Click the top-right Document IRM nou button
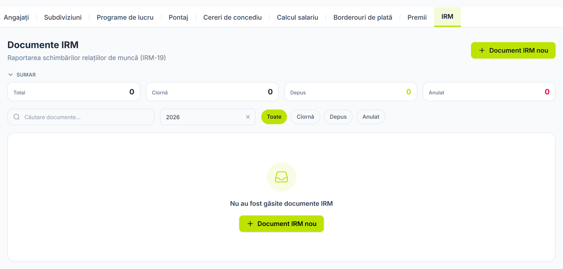 coord(513,51)
